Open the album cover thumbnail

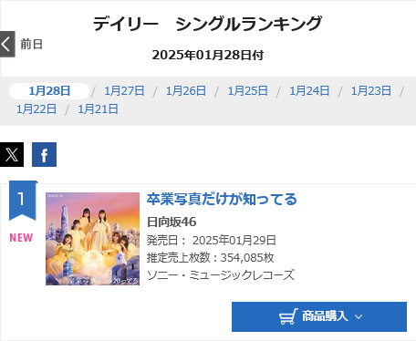(93, 239)
